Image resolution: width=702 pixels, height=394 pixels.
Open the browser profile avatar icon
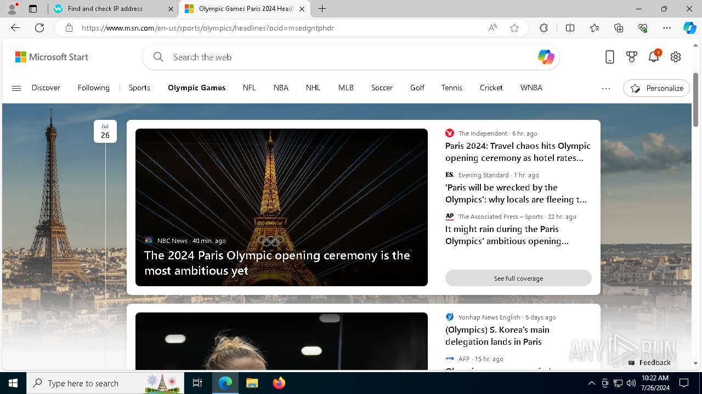(x=12, y=9)
